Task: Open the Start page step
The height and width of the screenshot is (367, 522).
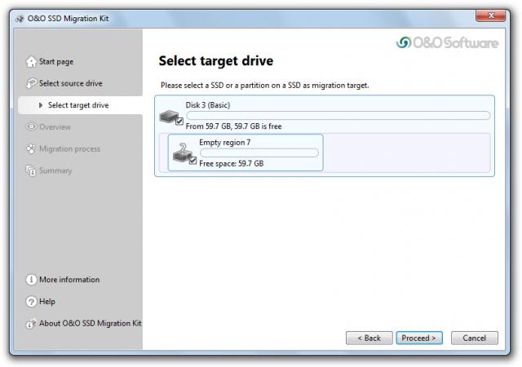Action: click(56, 62)
